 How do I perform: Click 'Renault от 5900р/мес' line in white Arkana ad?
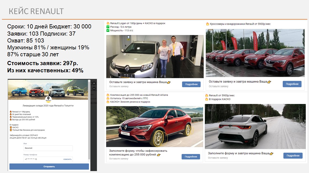coord(222,95)
